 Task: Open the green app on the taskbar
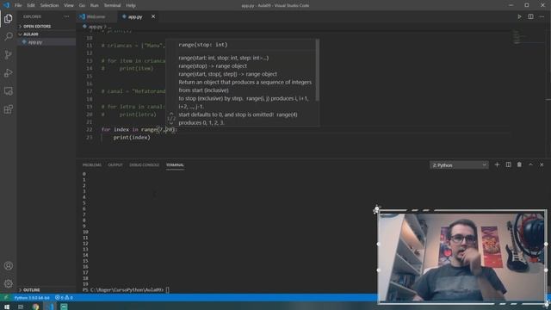tap(65, 307)
